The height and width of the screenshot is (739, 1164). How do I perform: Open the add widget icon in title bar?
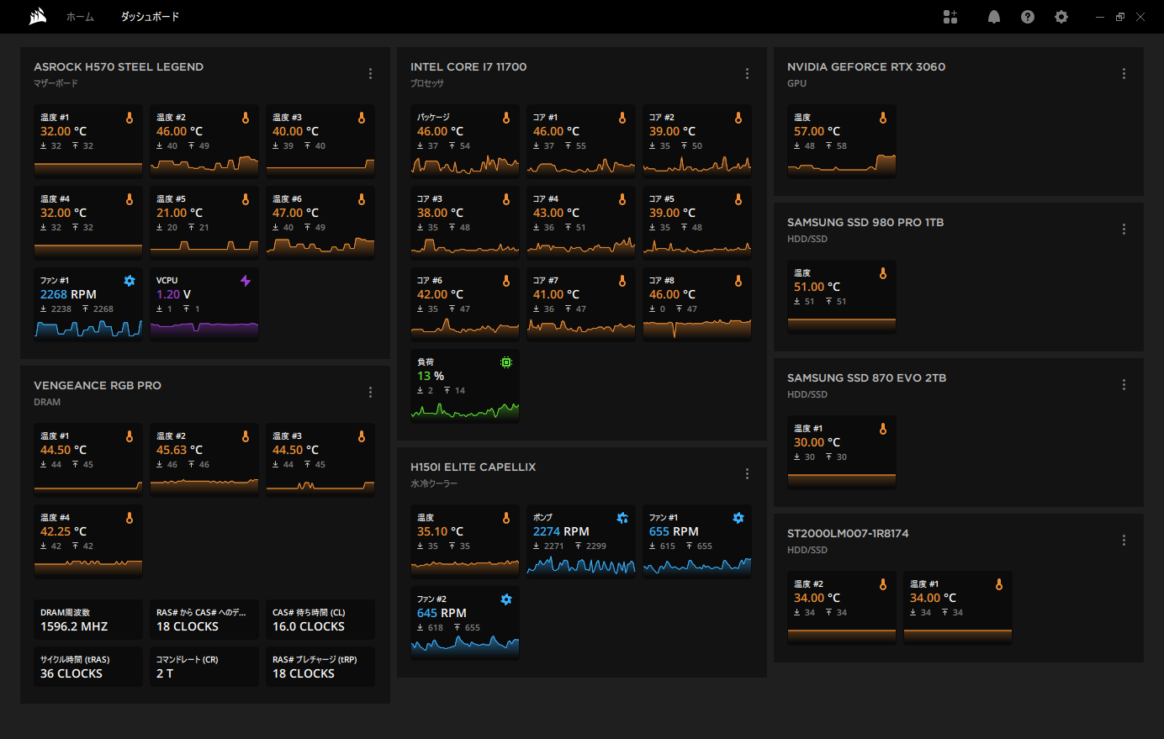pyautogui.click(x=950, y=17)
